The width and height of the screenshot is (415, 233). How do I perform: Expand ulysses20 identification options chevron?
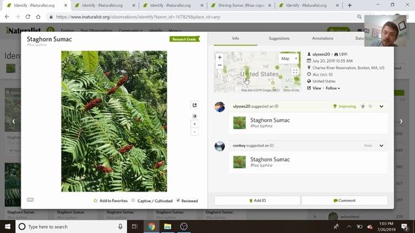click(381, 106)
